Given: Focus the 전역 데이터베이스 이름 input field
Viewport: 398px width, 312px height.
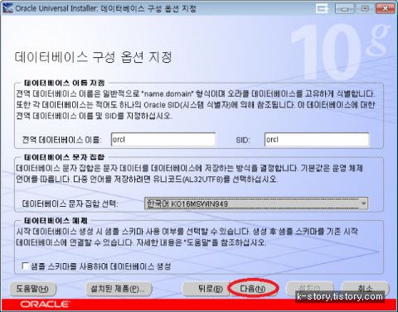Looking at the screenshot, I should tap(163, 140).
